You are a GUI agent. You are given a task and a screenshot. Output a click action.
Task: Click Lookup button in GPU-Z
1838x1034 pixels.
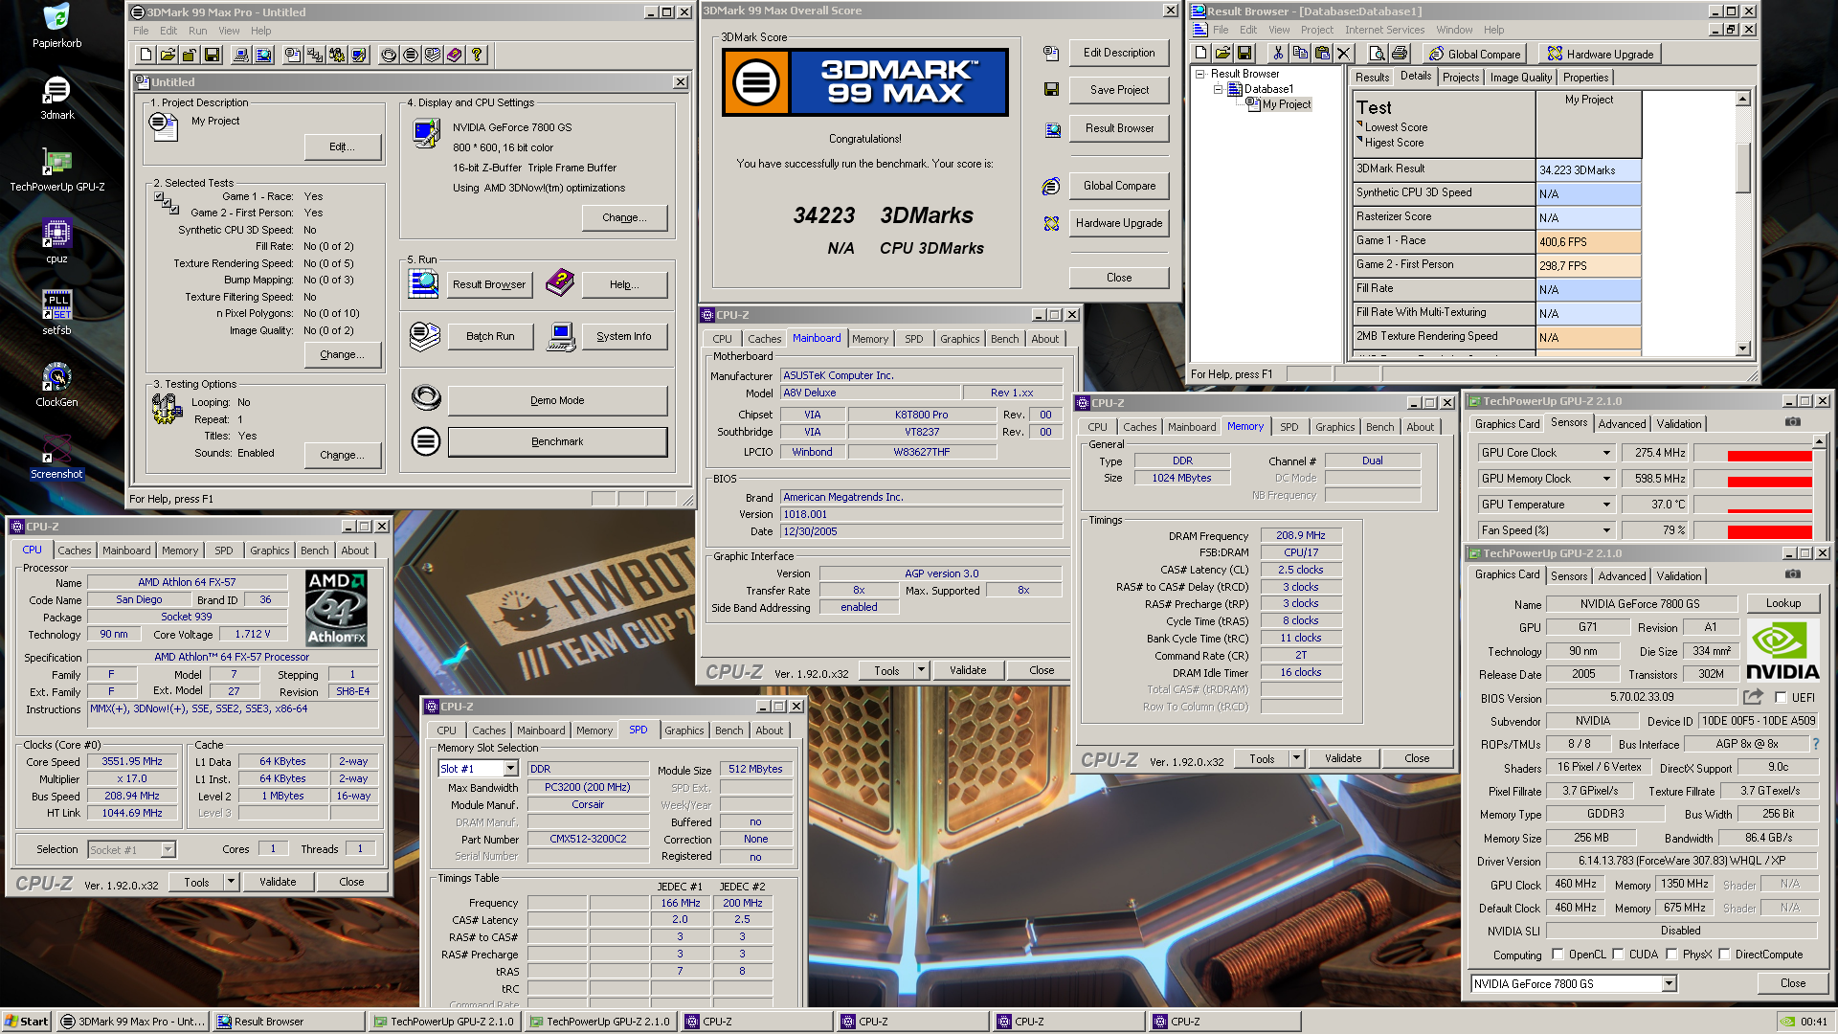coord(1782,603)
